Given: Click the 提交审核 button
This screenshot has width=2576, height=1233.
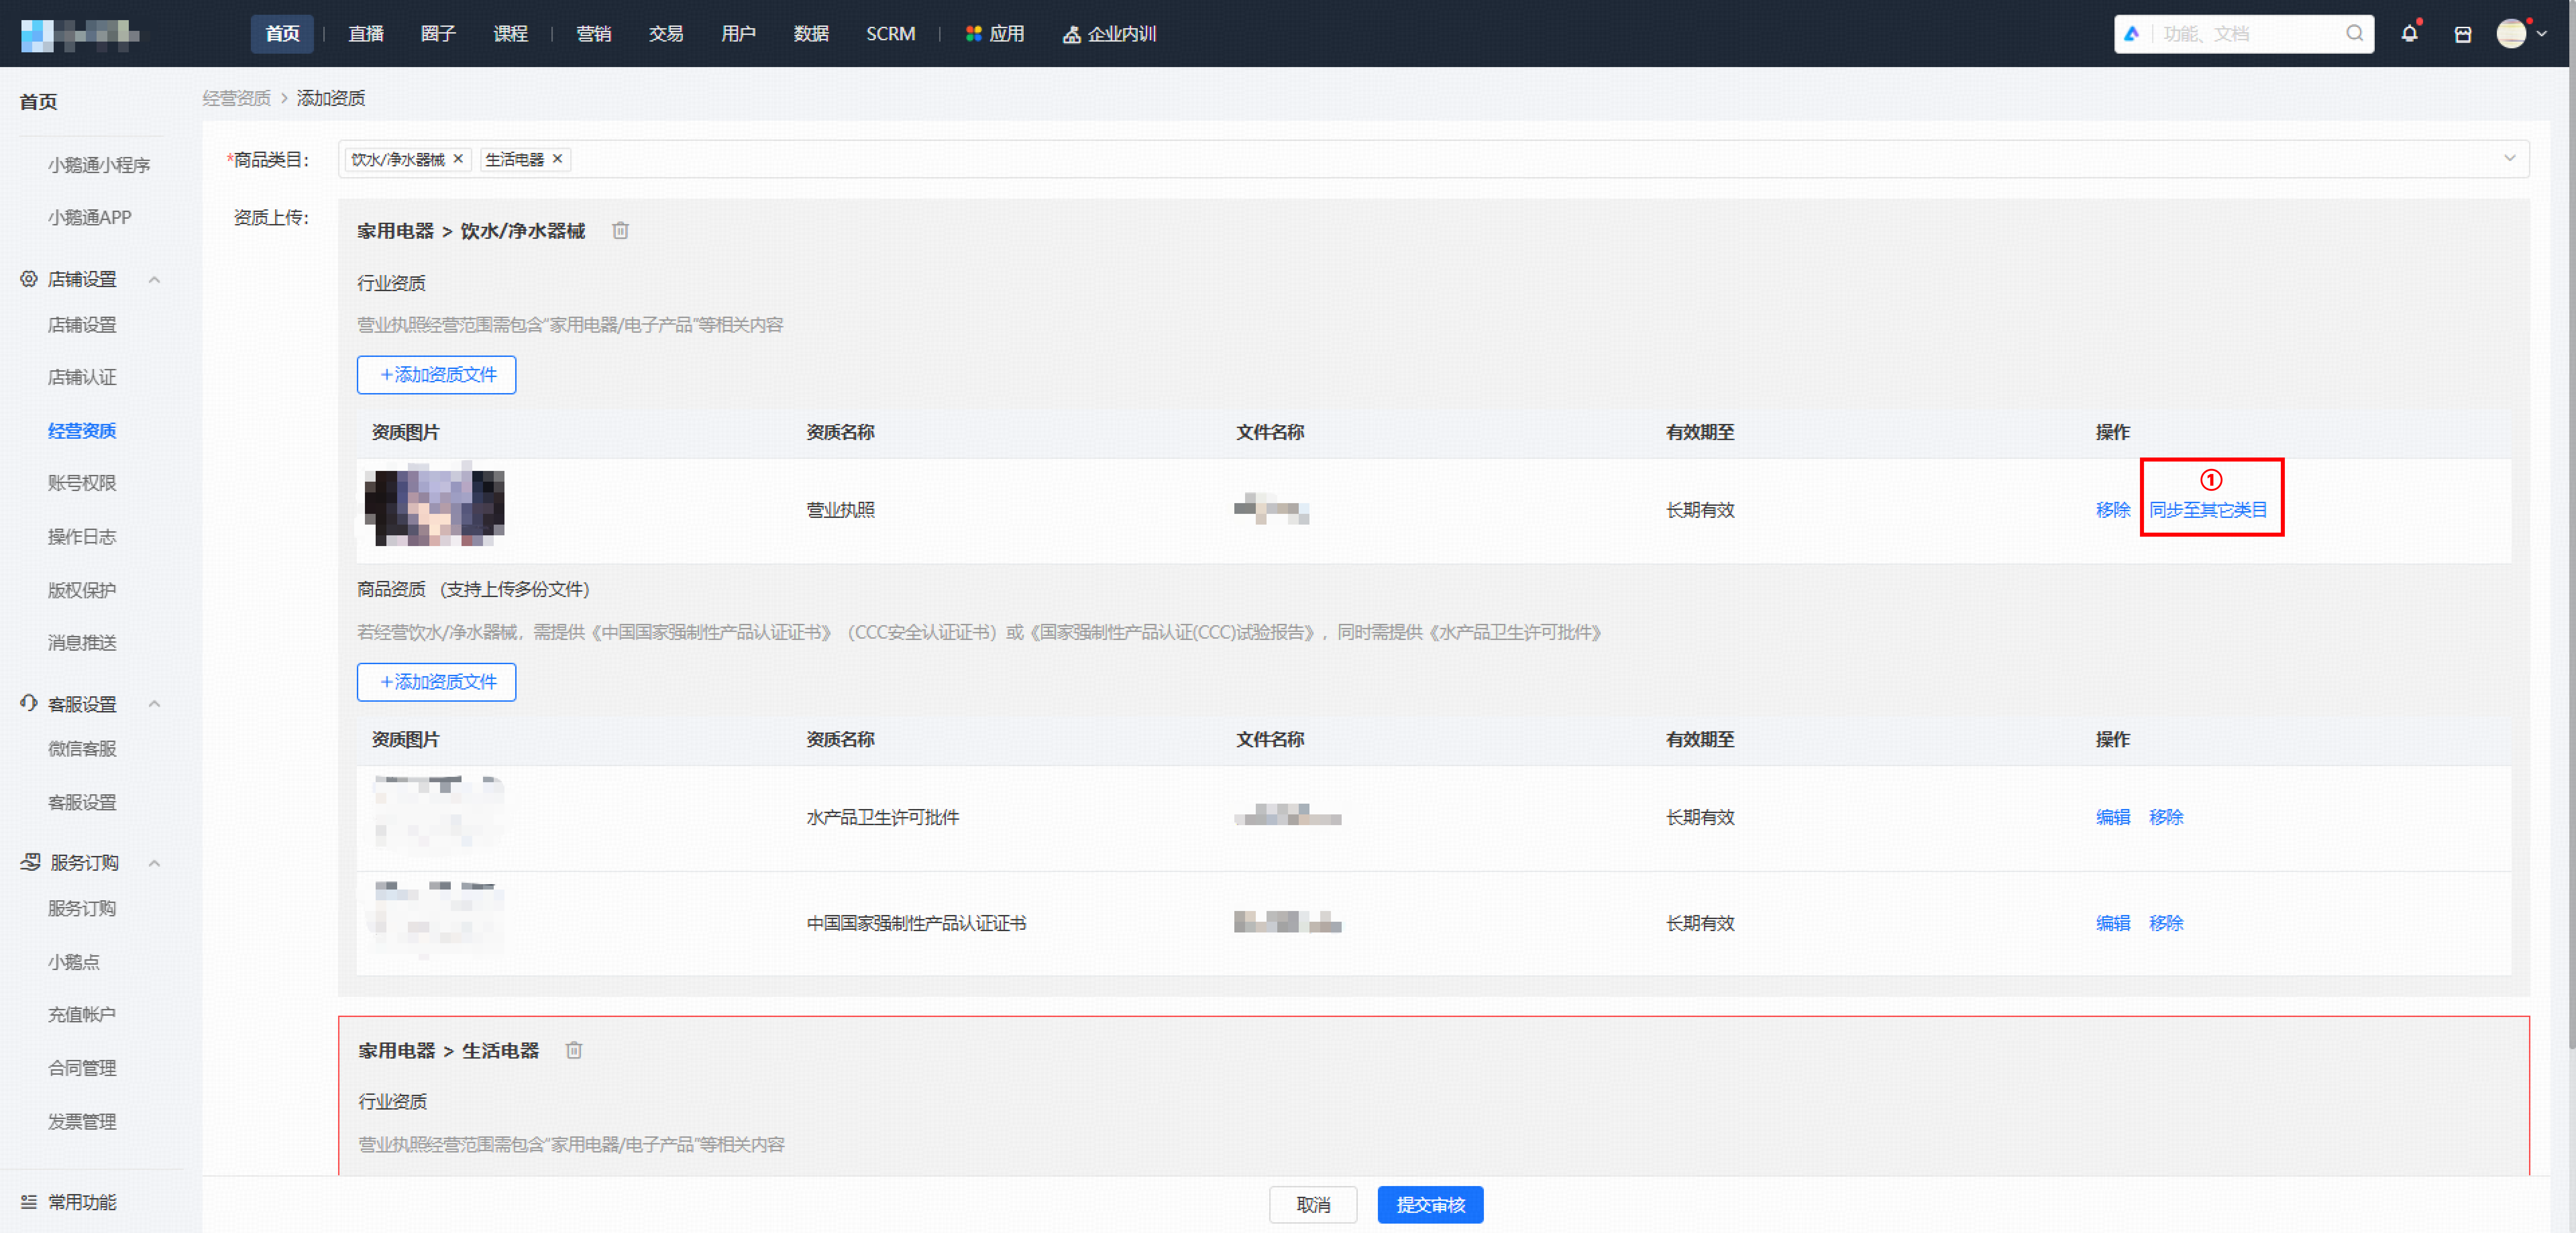Looking at the screenshot, I should pos(1430,1205).
